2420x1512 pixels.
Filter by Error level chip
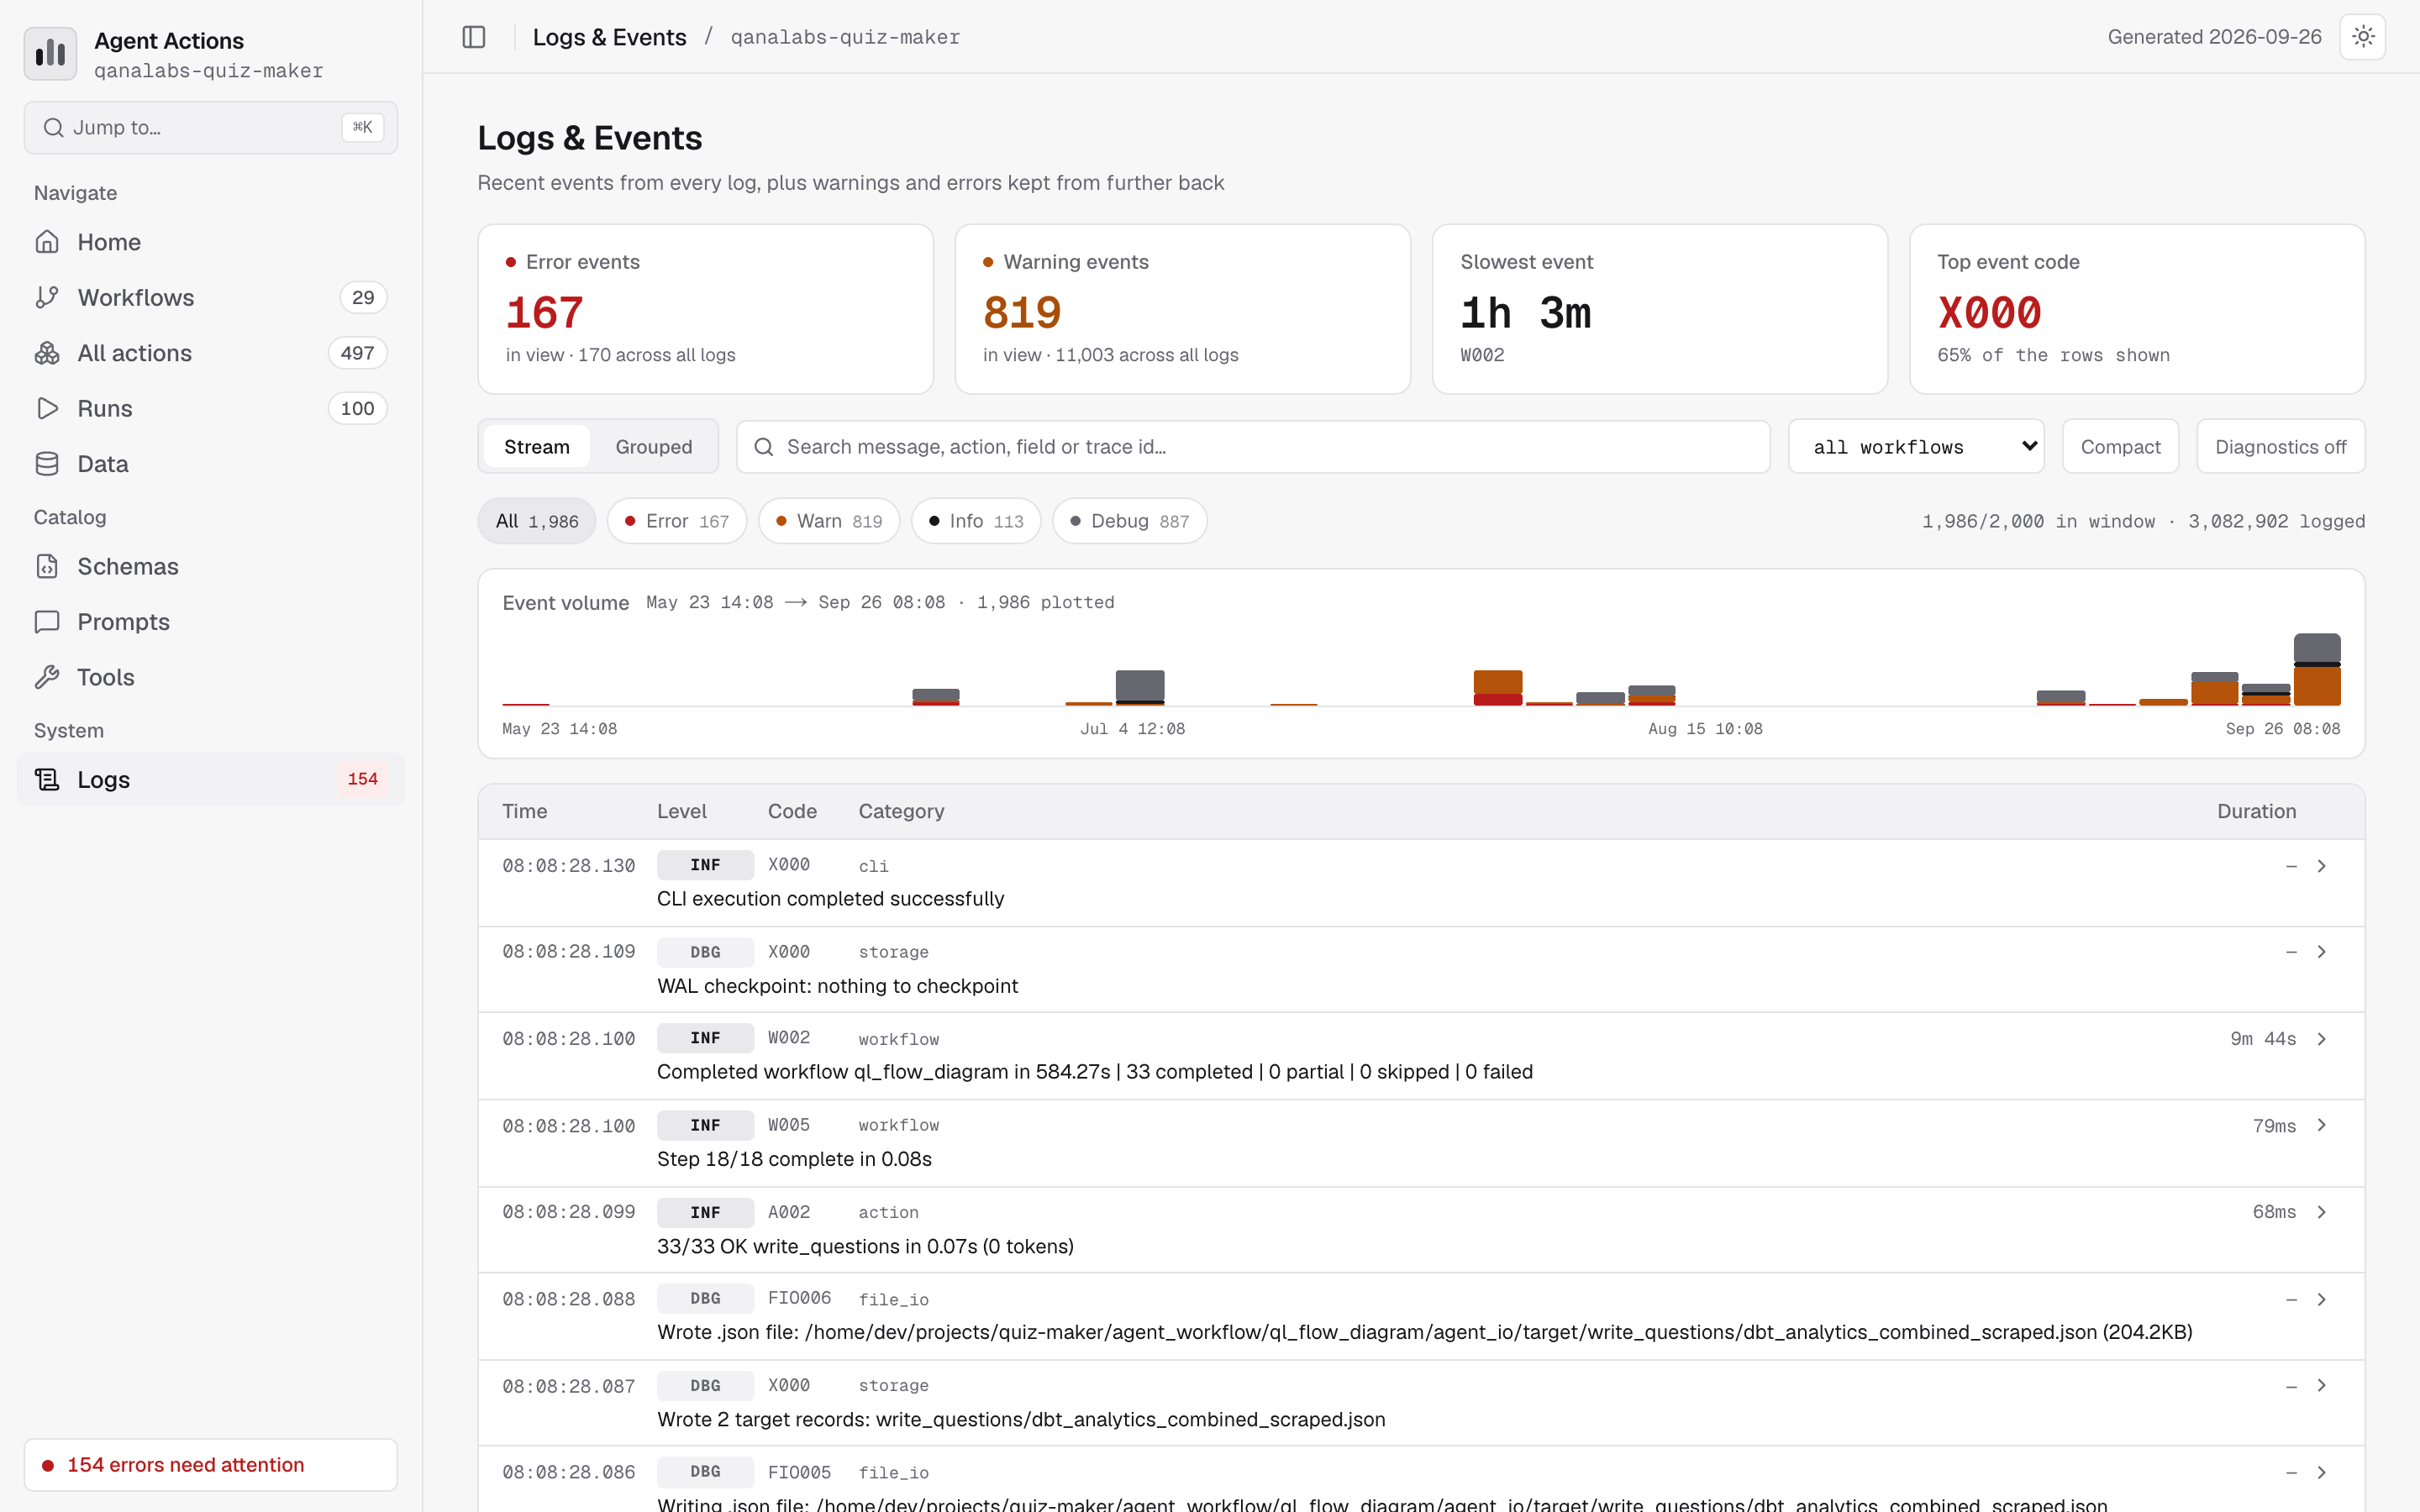(x=677, y=521)
